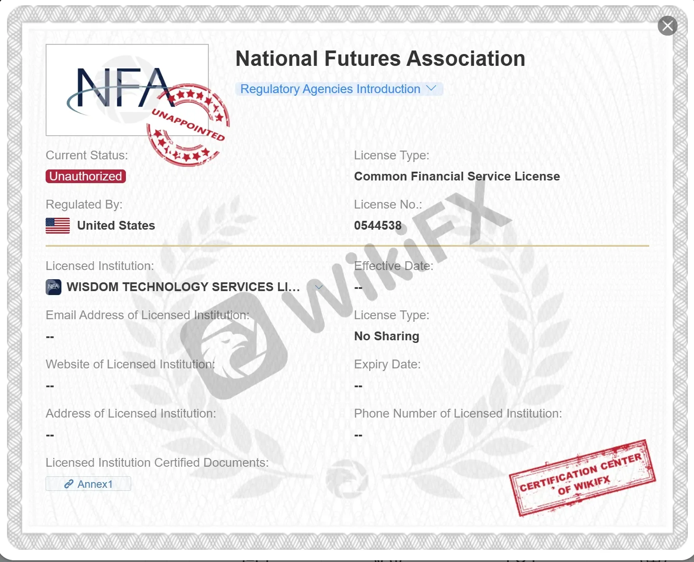Image resolution: width=694 pixels, height=562 pixels.
Task: Click the Licensed Institution label
Action: pyautogui.click(x=100, y=266)
